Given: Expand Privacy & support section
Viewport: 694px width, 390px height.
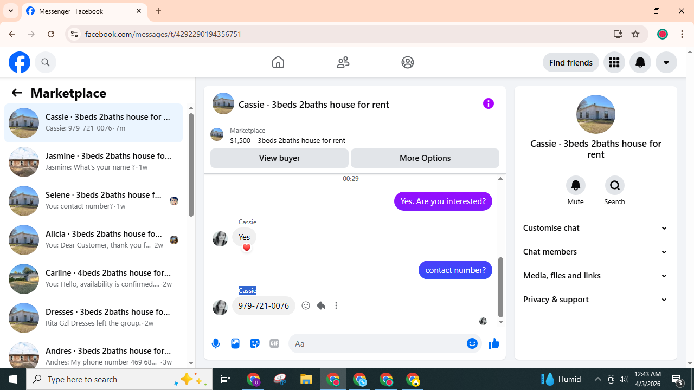Looking at the screenshot, I should (595, 300).
